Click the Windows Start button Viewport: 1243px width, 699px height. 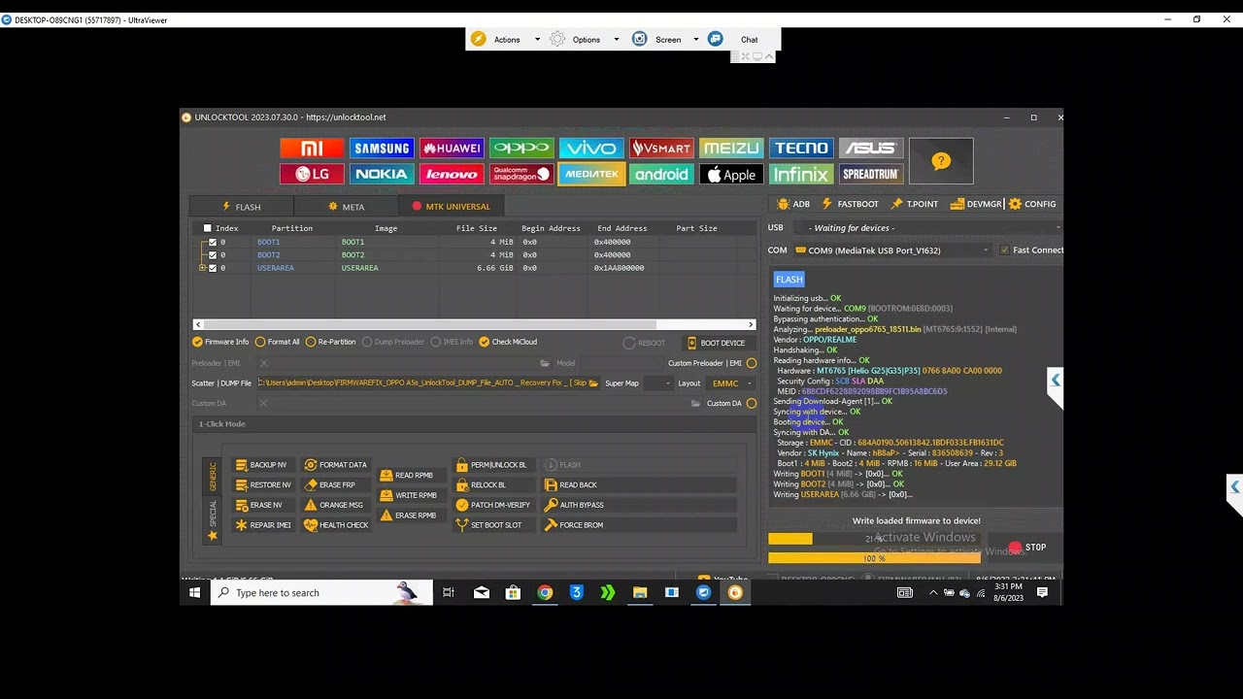195,593
